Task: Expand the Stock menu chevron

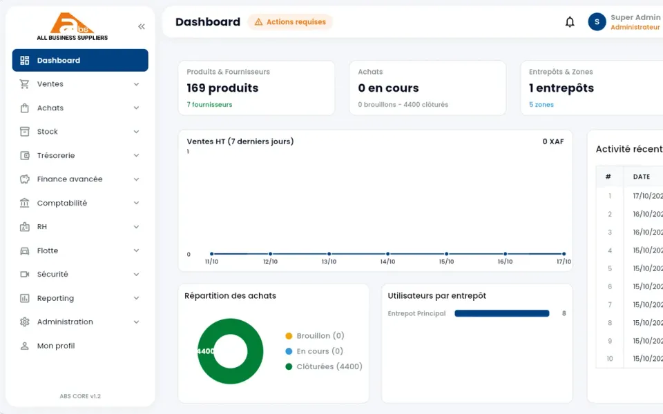Action: tap(136, 132)
